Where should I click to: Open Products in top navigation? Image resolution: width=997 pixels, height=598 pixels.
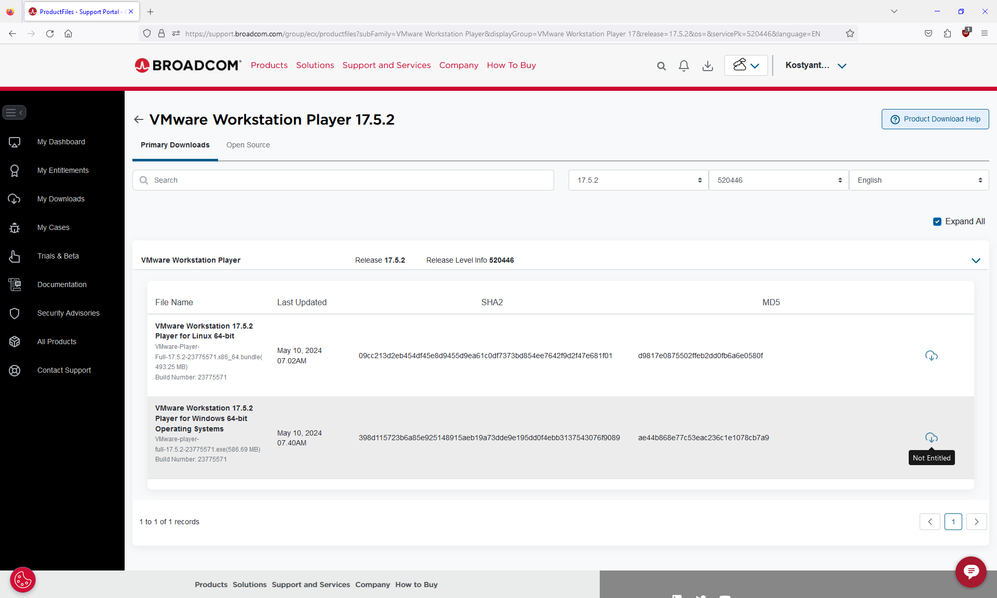tap(269, 65)
